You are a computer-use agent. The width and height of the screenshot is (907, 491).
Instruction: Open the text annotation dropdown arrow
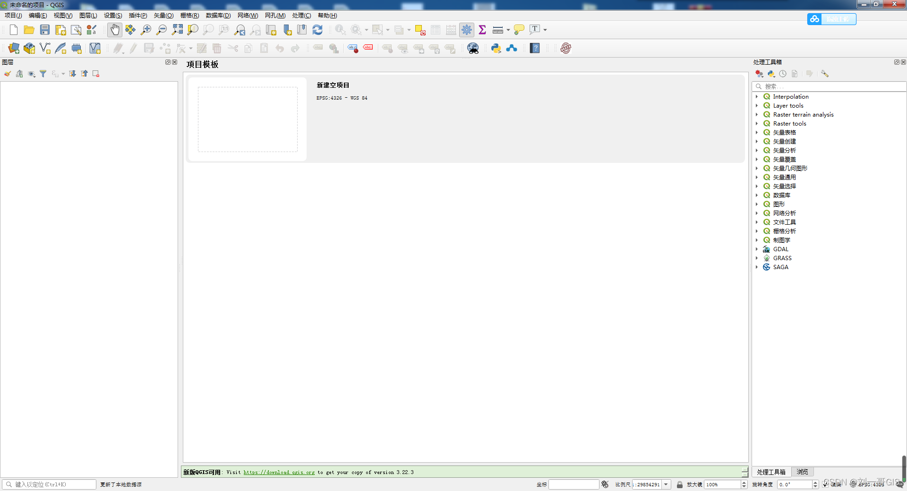pyautogui.click(x=545, y=30)
